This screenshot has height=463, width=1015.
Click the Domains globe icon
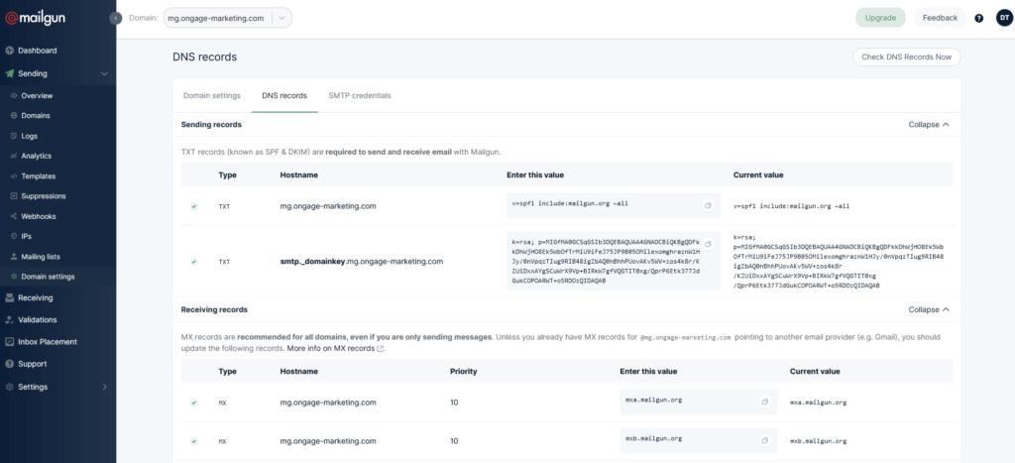point(14,116)
